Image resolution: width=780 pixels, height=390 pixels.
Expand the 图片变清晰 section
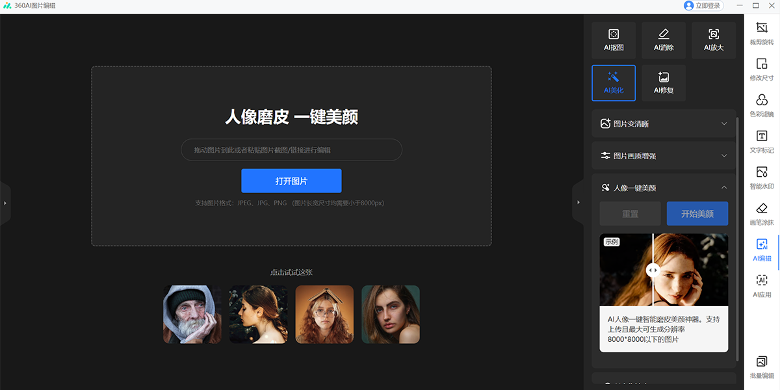(x=663, y=123)
